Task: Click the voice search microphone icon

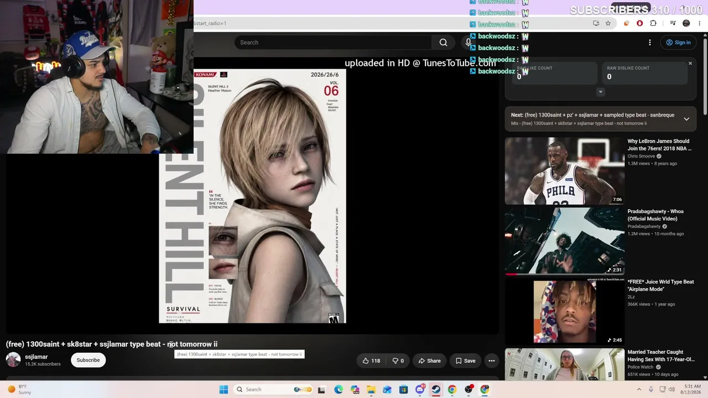Action: coord(468,43)
